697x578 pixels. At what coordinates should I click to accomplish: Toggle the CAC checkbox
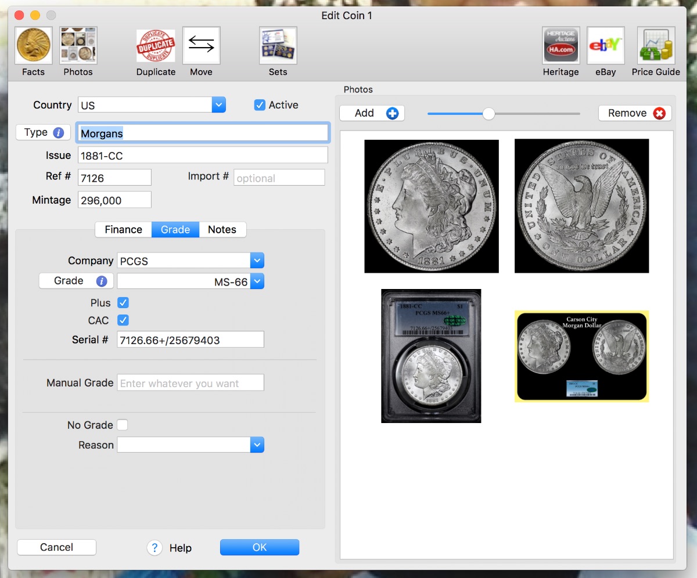[x=123, y=320]
